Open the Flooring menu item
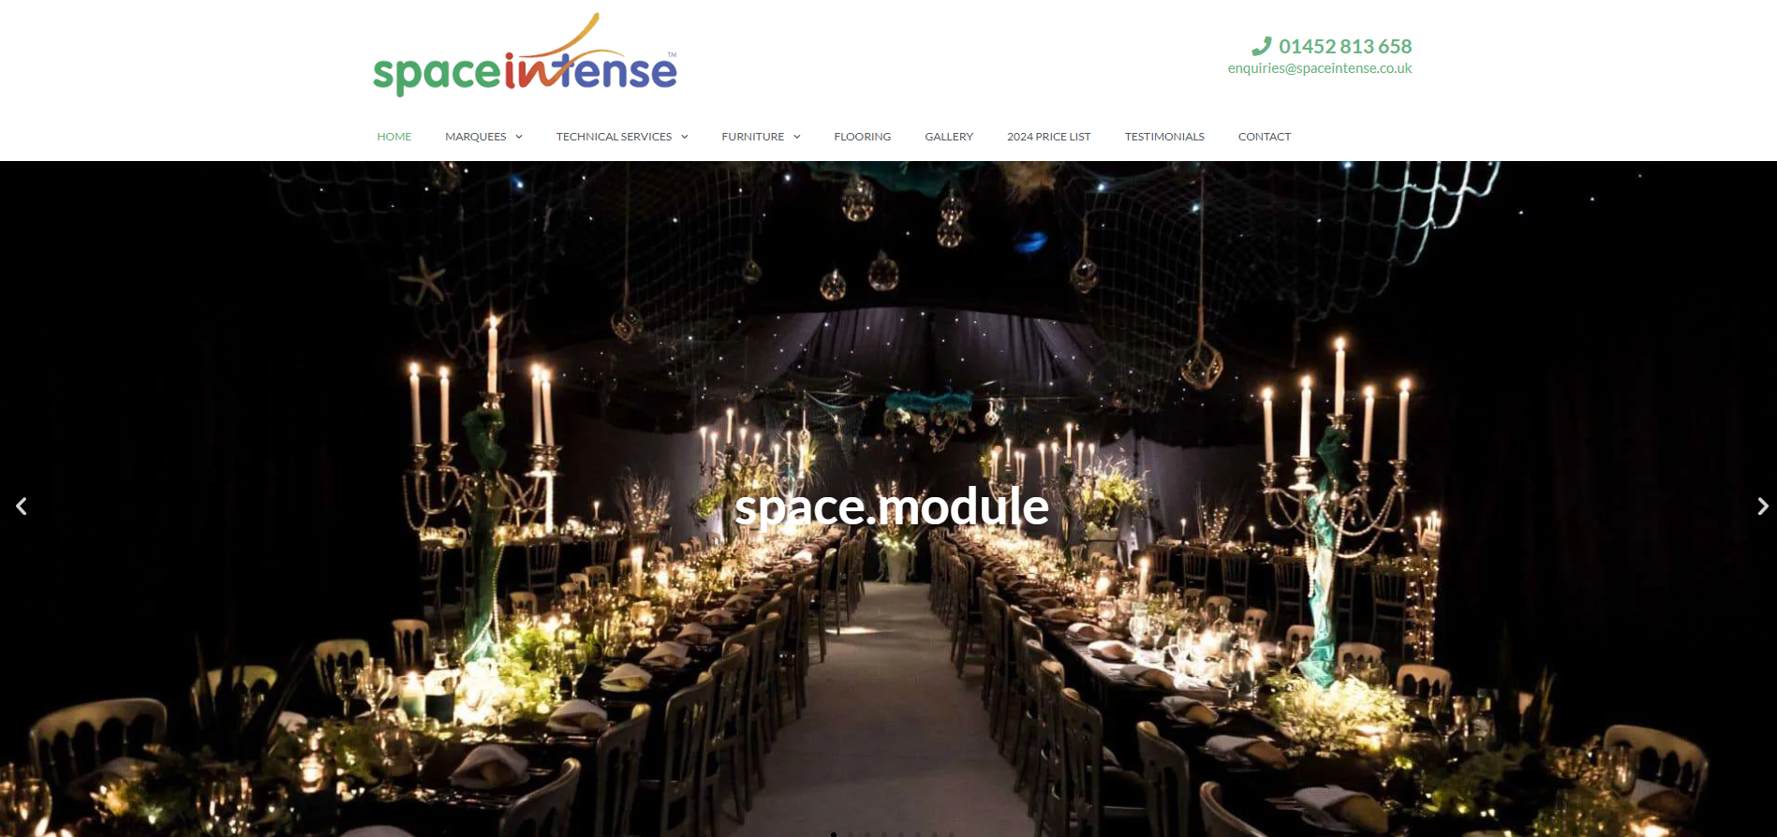Image resolution: width=1777 pixels, height=837 pixels. click(863, 137)
